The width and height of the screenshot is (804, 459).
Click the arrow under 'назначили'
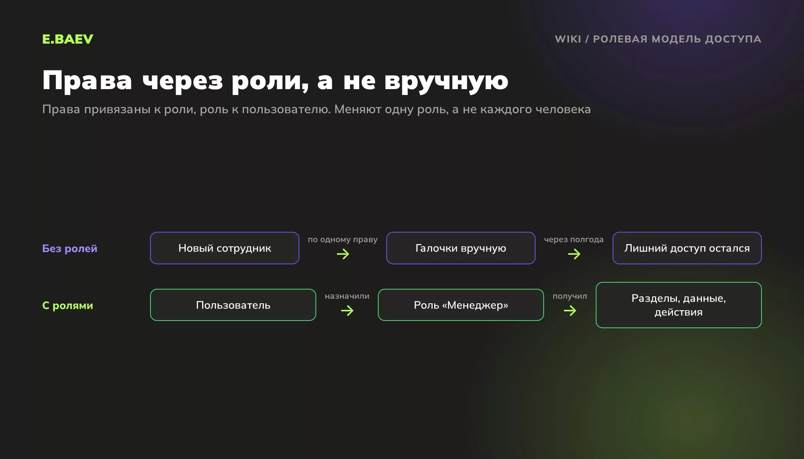click(x=347, y=311)
